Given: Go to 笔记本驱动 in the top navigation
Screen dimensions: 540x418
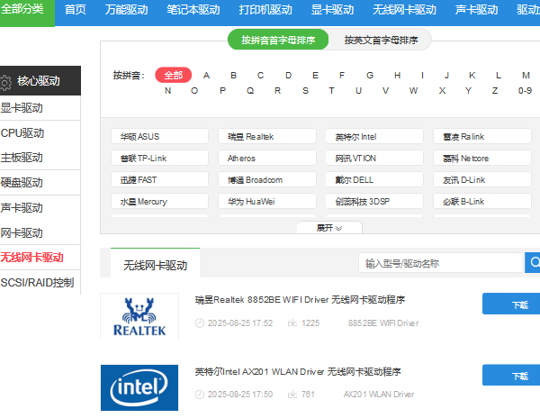Looking at the screenshot, I should click(193, 11).
